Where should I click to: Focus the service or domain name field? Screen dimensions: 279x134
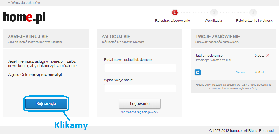(140, 68)
